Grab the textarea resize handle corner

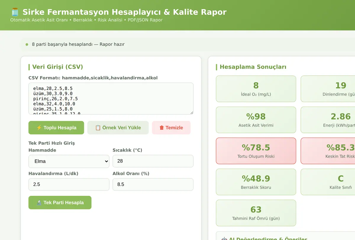pos(191,112)
